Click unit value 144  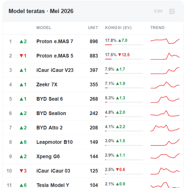[x=94, y=156]
